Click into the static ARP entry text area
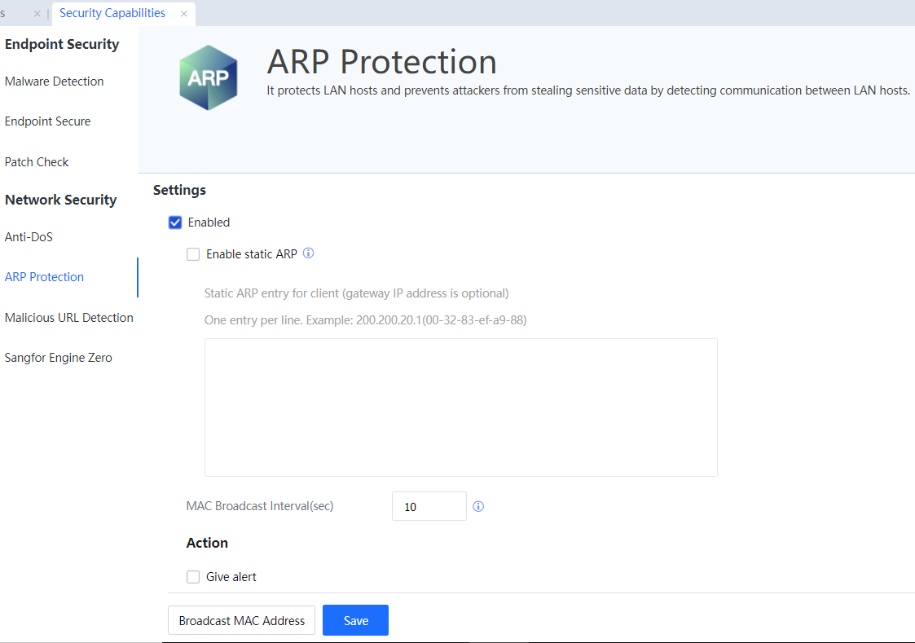The width and height of the screenshot is (915, 643). (x=460, y=407)
